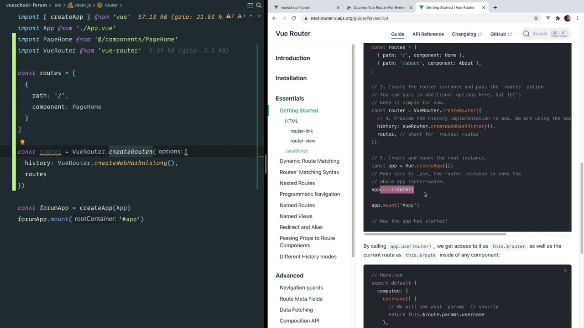Click the src breadcrumb
The image size is (584, 328).
[x=58, y=5]
